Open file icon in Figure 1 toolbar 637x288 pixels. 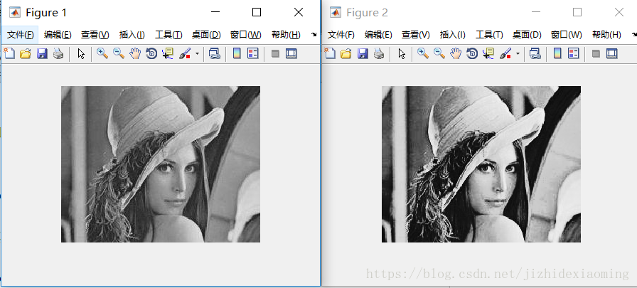coord(25,53)
